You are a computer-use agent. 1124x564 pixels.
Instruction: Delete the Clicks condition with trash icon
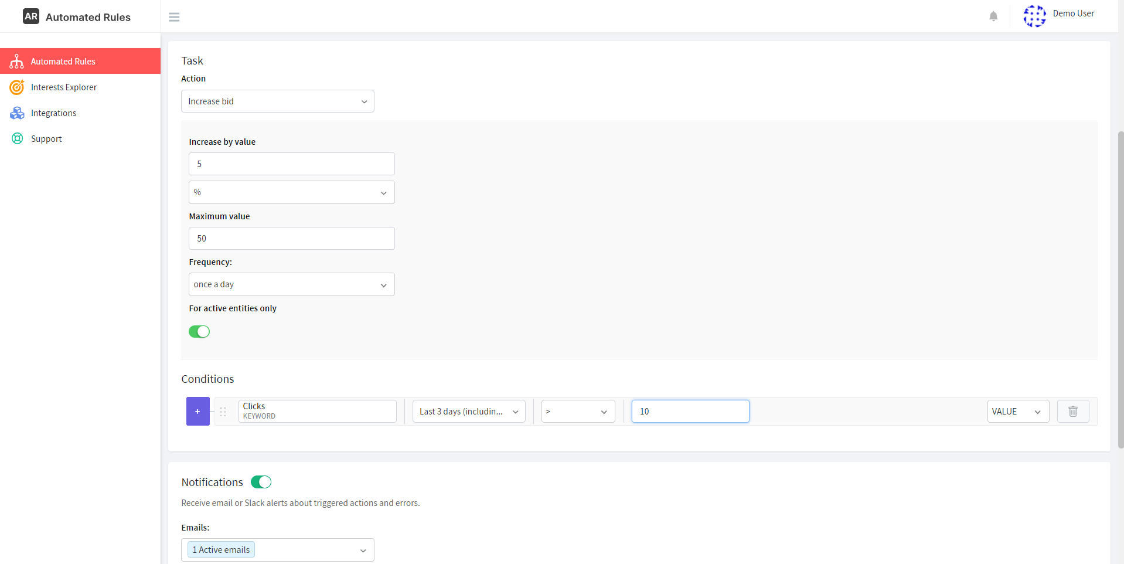click(1073, 412)
